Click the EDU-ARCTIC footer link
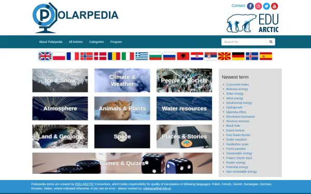The image size is (311, 194). (84, 184)
